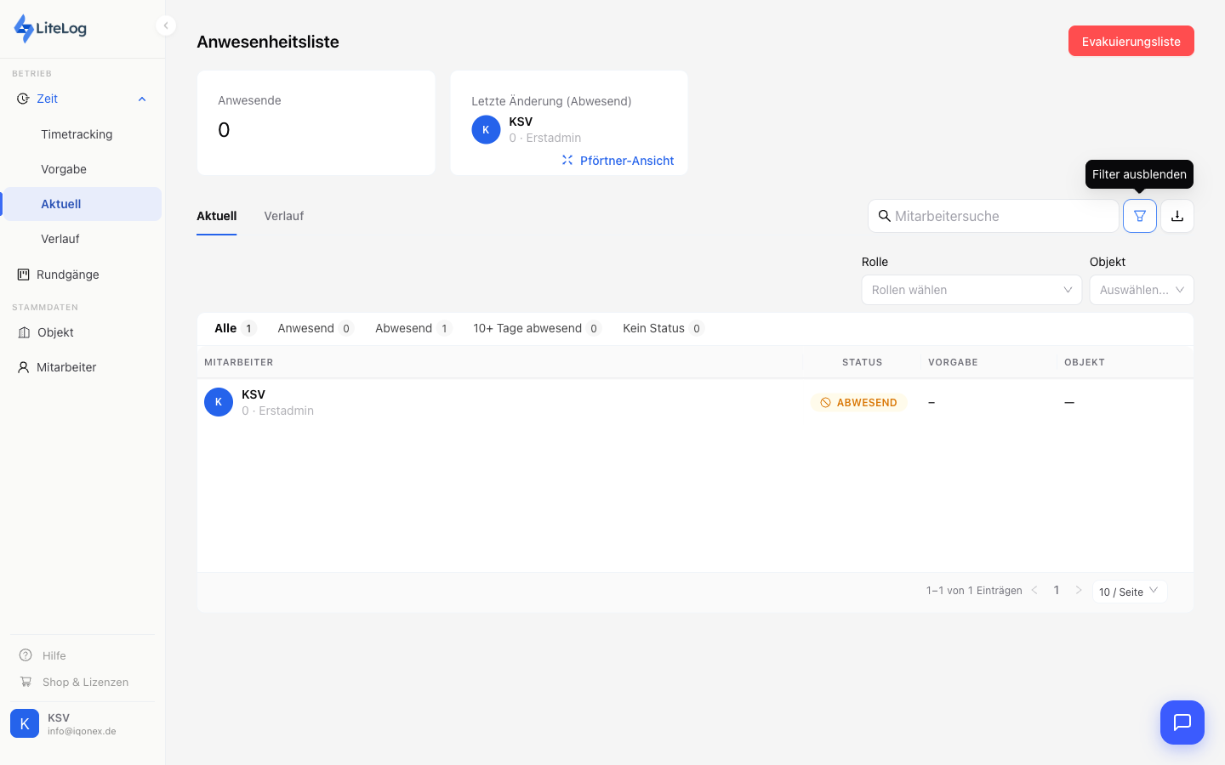Open the Mitarbeiter page in the sidebar

point(66,367)
